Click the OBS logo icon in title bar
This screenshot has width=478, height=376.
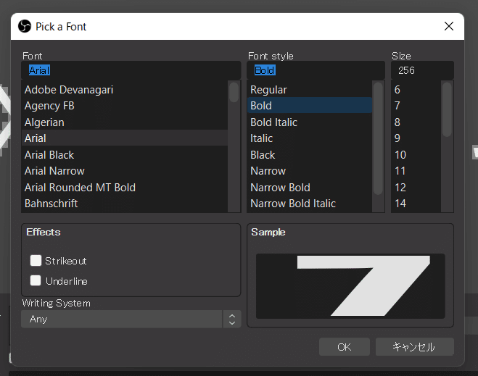coord(25,27)
